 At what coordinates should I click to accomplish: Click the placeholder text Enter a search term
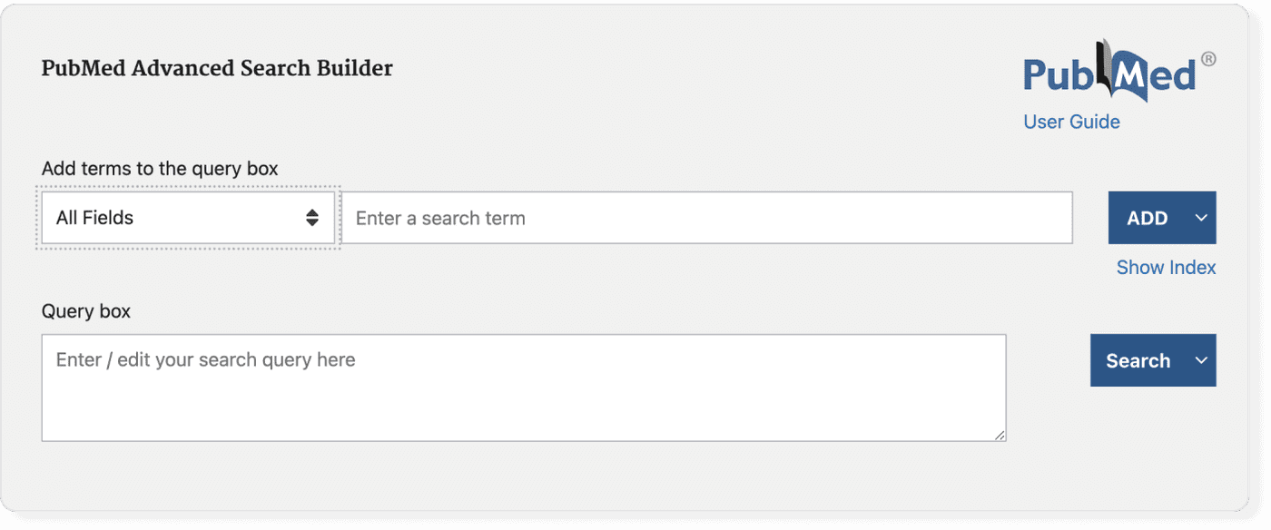(x=440, y=217)
